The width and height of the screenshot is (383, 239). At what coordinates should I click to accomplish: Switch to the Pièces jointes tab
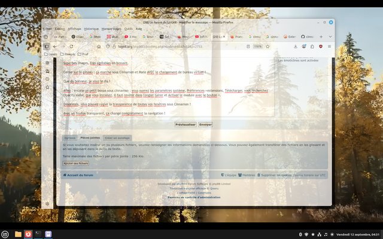(90, 137)
